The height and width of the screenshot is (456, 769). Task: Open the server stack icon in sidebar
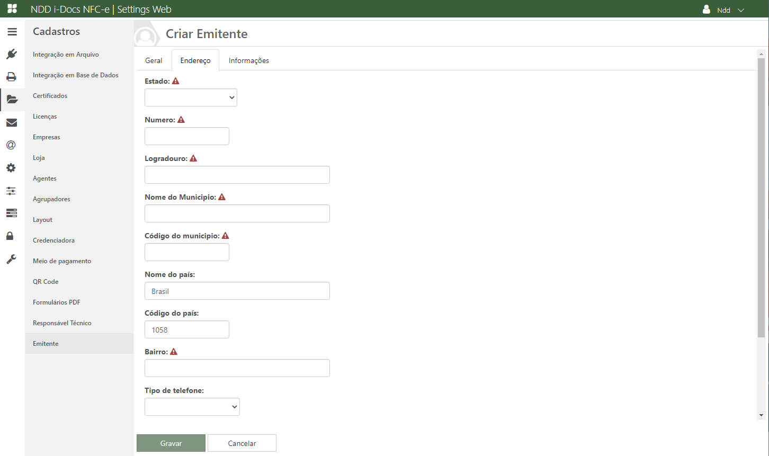[12, 213]
